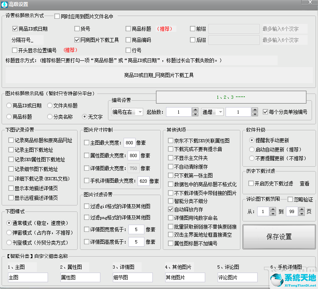This screenshot has width=318, height=289.
Task: Check 显示远程描述详情页
Action: [x=11, y=197]
